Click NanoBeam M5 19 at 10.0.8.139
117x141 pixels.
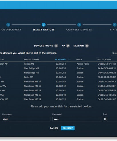33,99
